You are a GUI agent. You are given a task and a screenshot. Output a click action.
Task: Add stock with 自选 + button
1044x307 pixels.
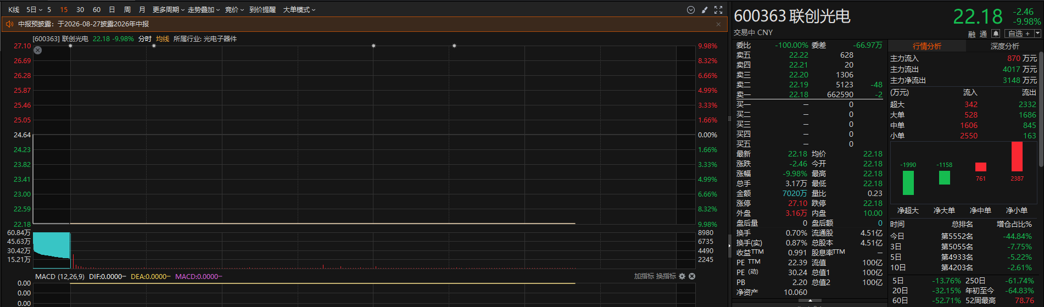pyautogui.click(x=1019, y=34)
